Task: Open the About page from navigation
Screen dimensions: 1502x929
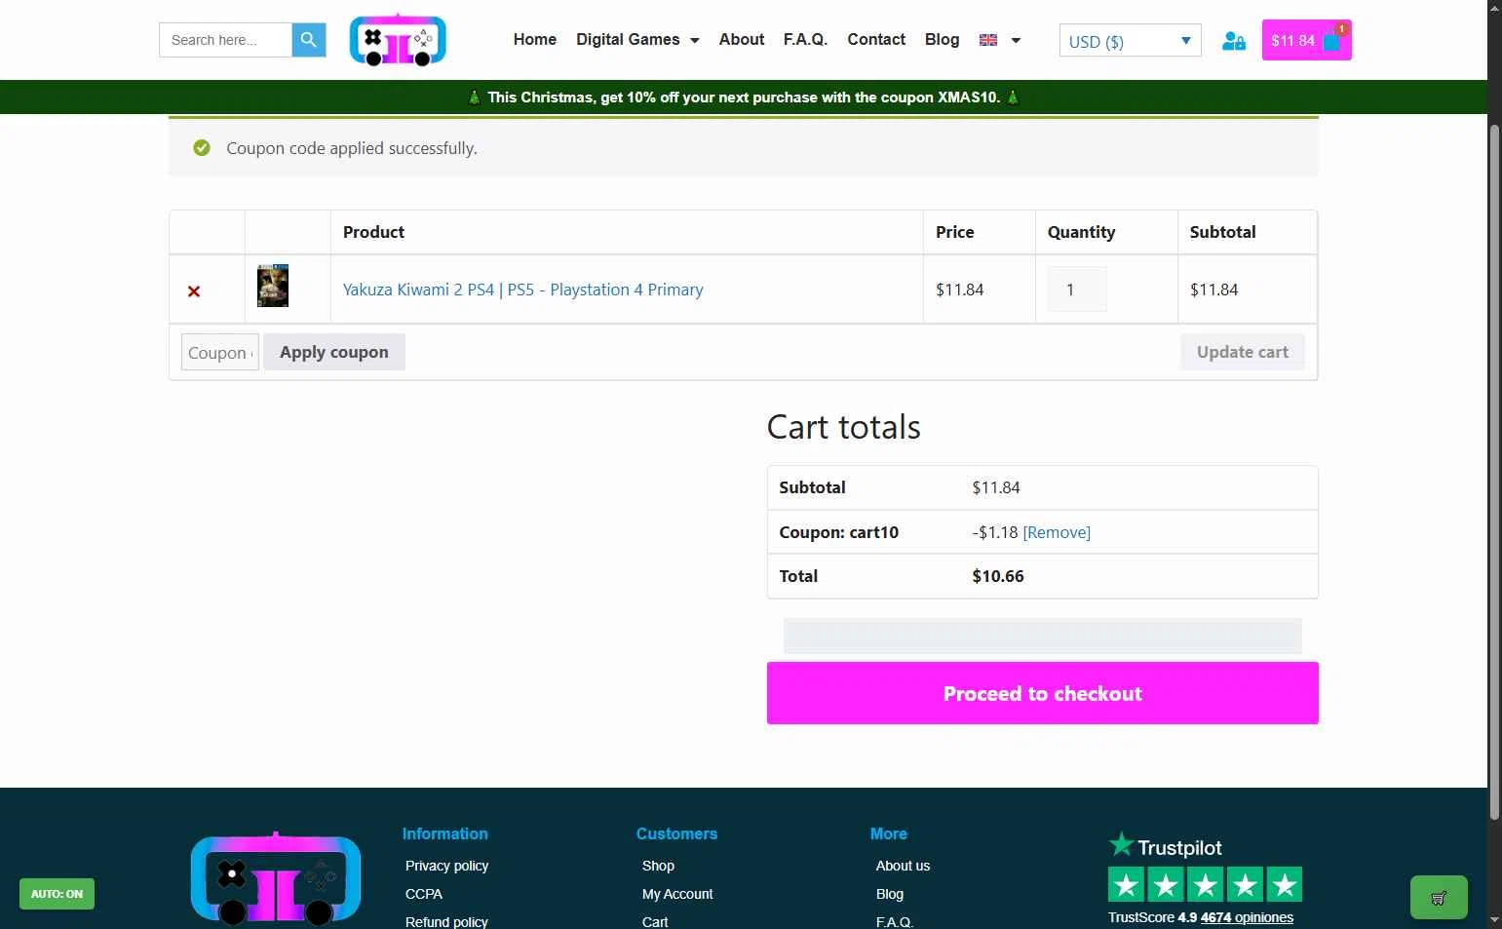Action: [x=742, y=40]
